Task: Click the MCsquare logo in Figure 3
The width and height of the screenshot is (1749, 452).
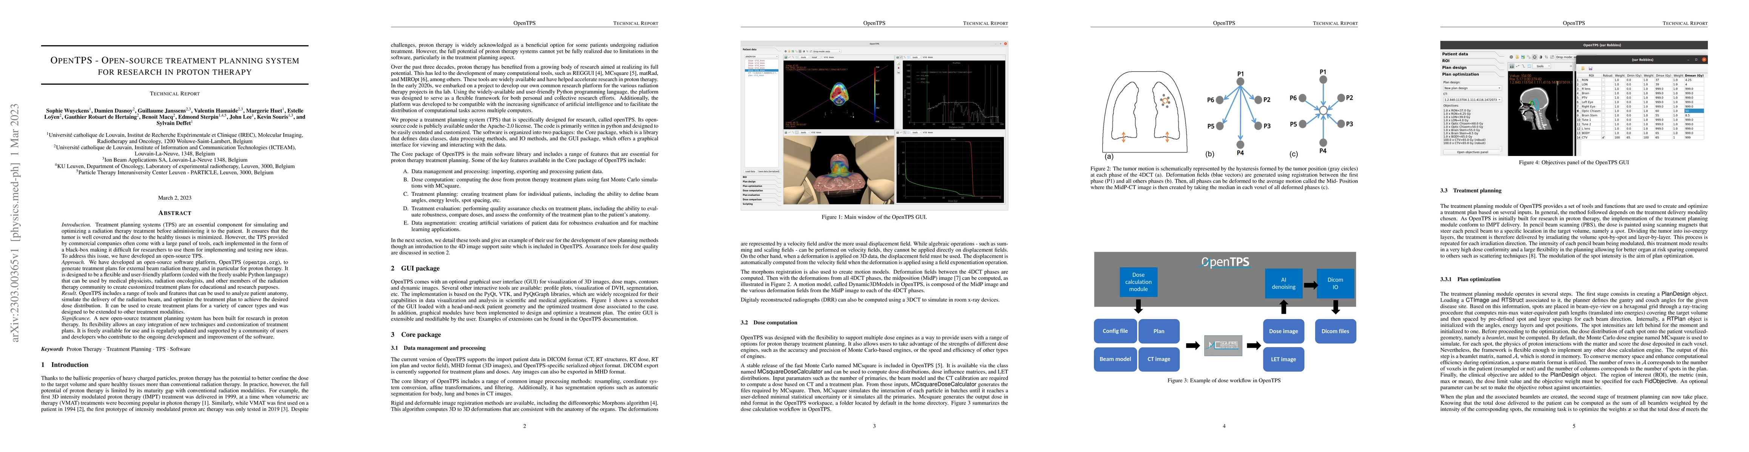Action: point(1223,345)
